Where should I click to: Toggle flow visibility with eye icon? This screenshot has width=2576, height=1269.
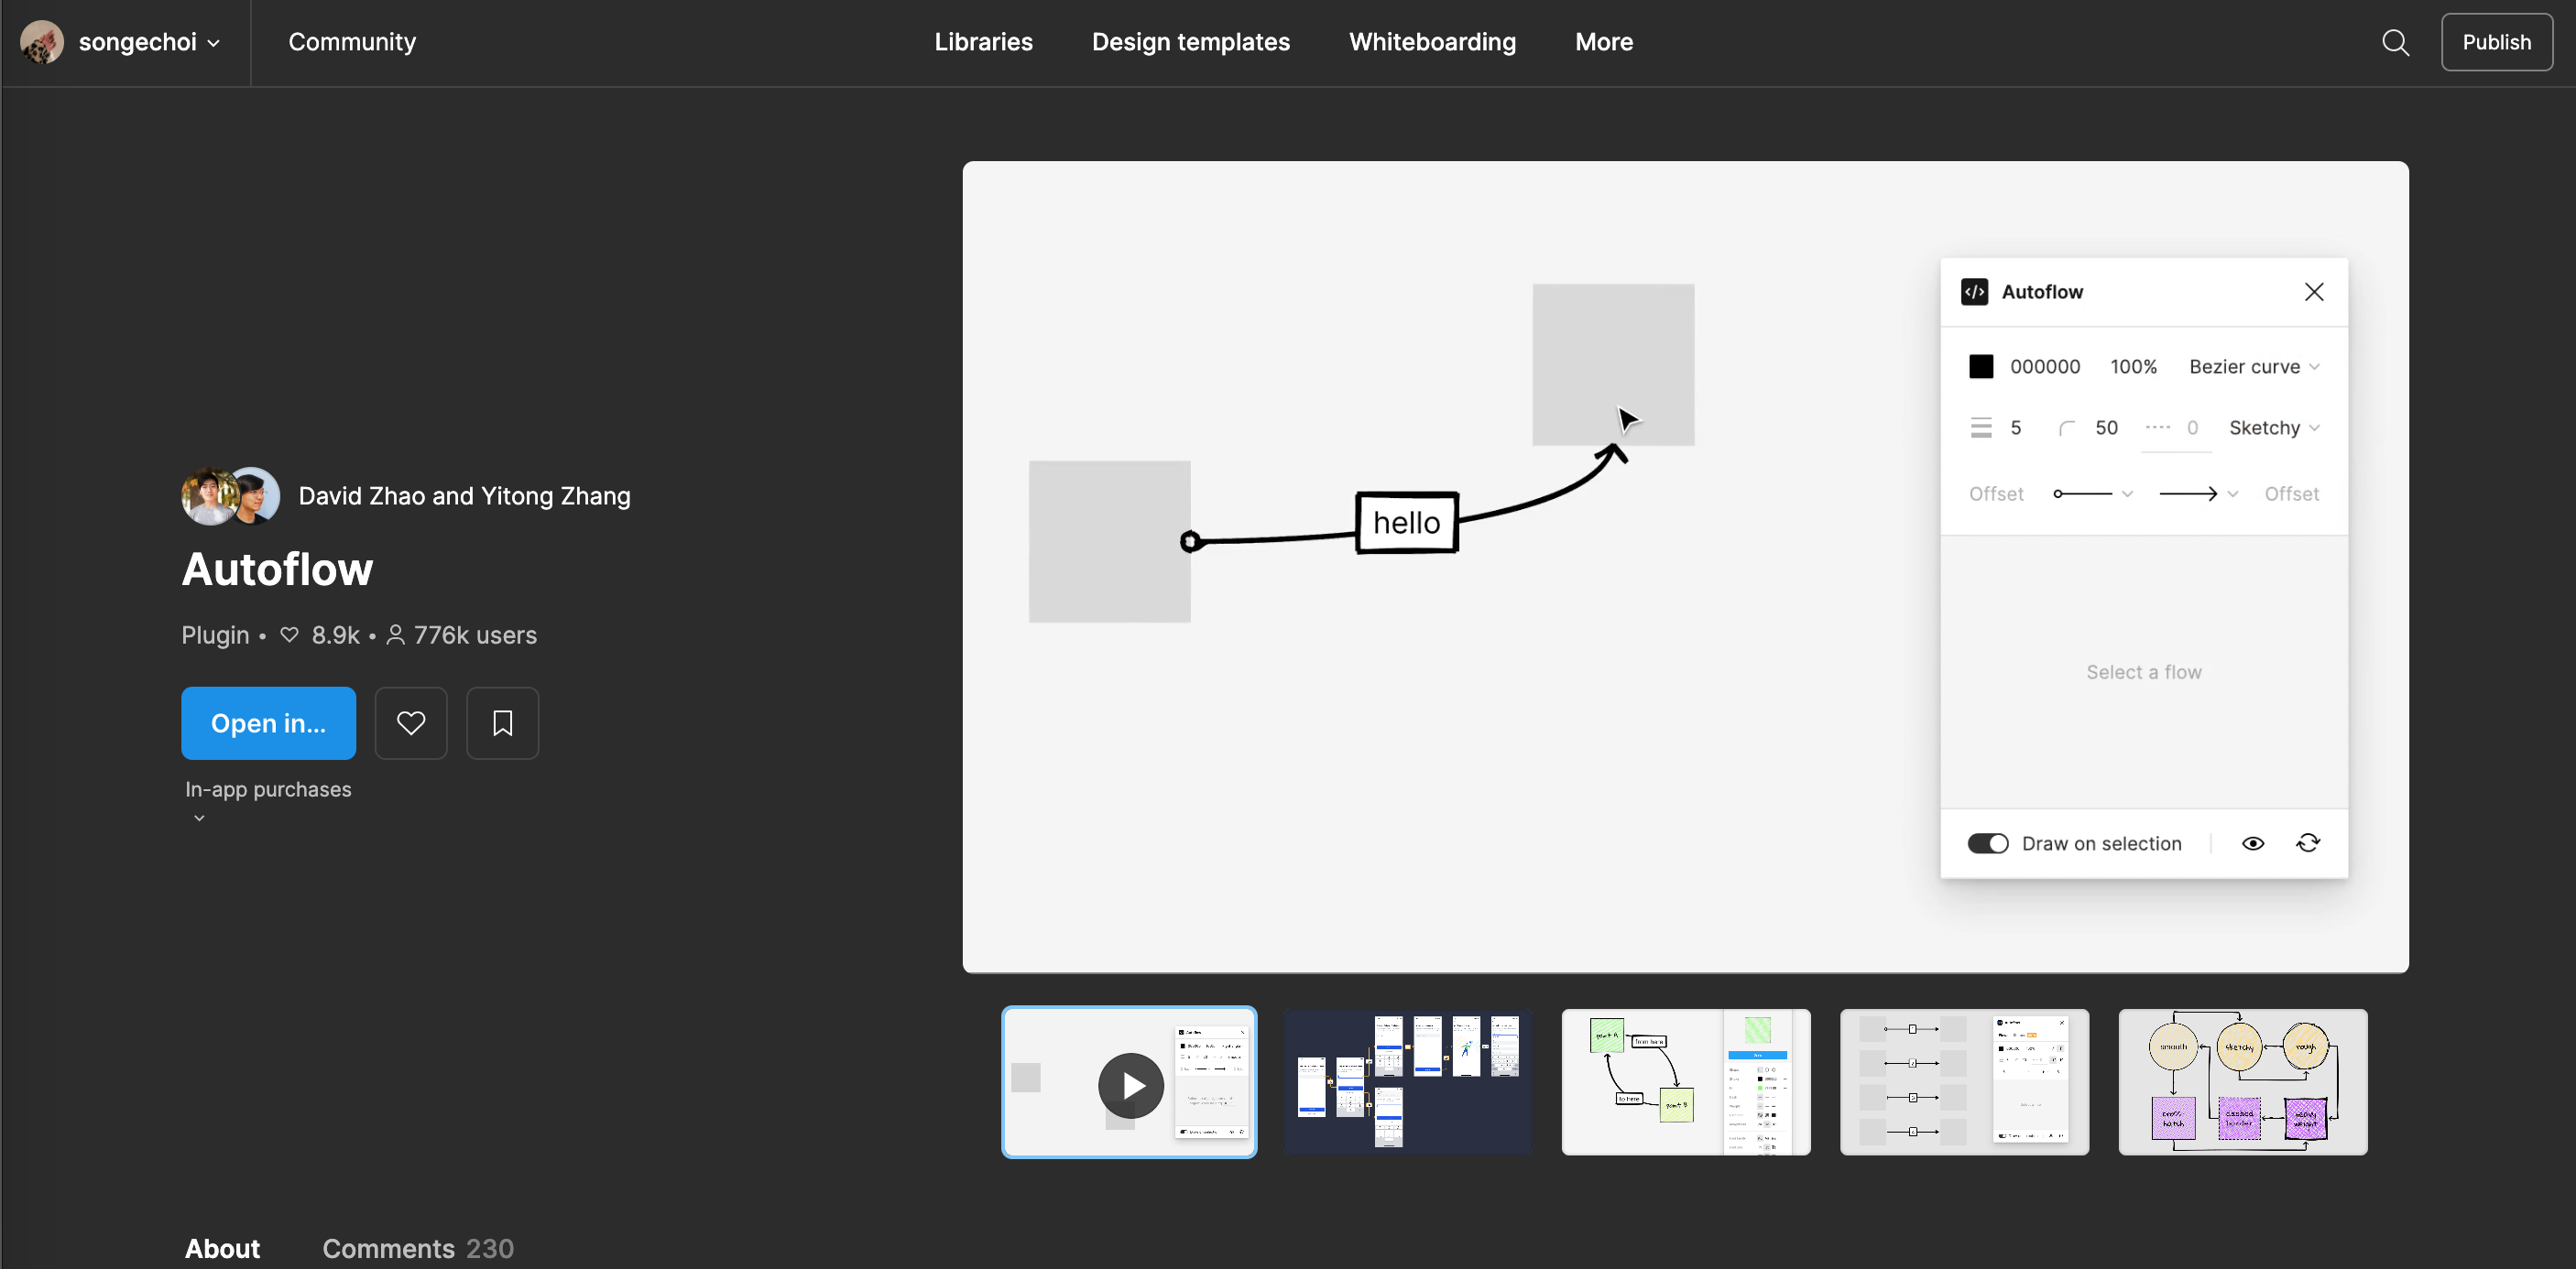pyautogui.click(x=2252, y=843)
